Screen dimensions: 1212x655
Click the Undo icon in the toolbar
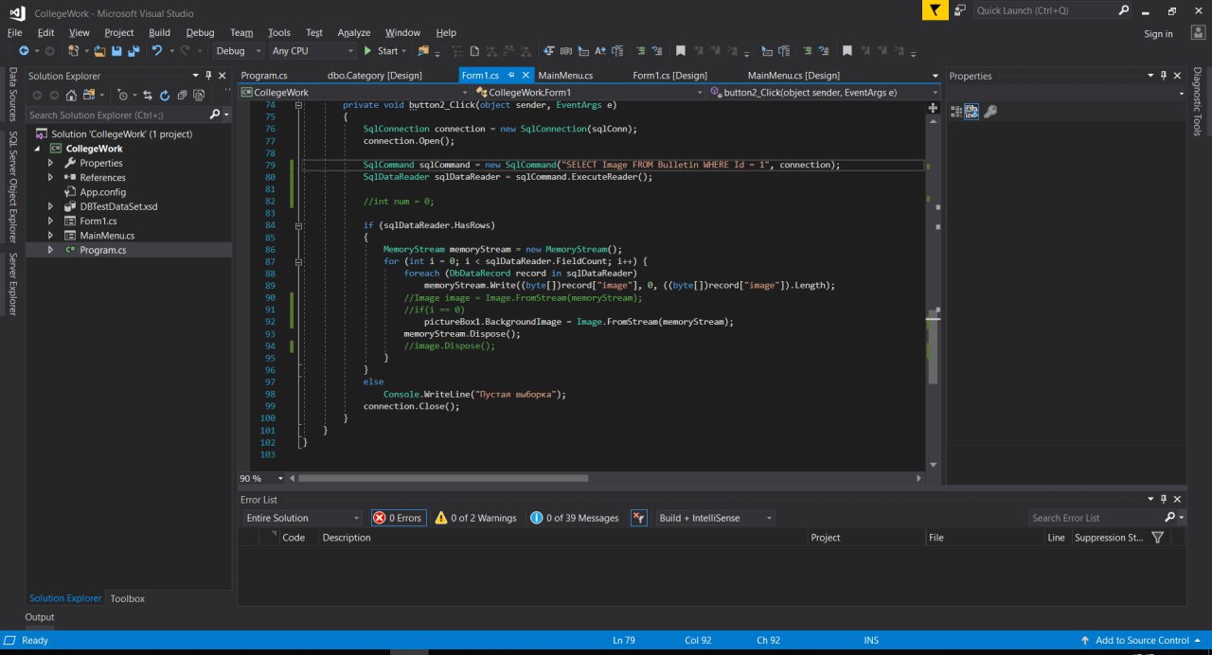coord(157,51)
